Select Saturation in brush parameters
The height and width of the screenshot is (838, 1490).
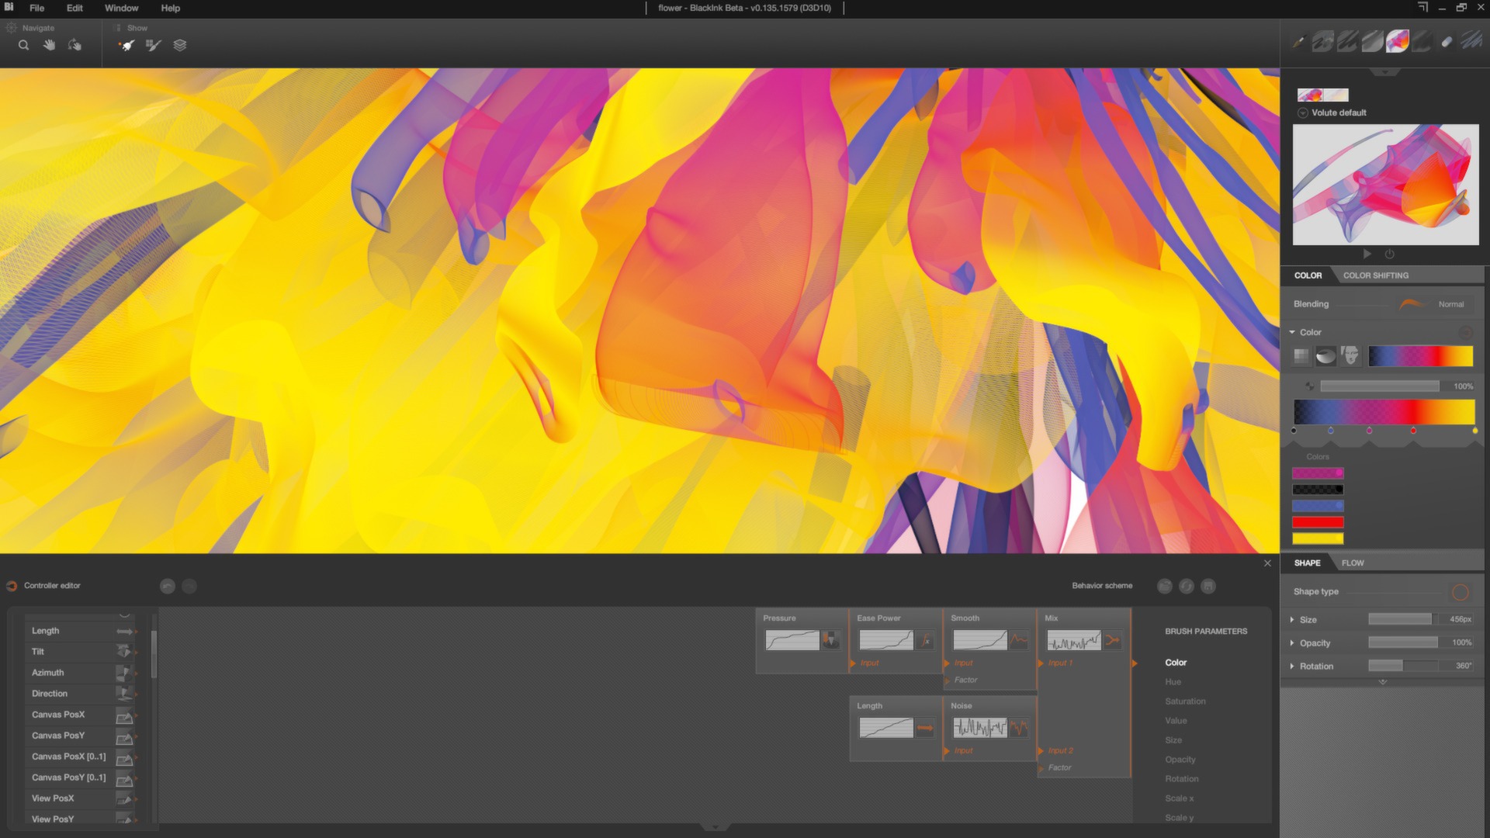[x=1185, y=701]
